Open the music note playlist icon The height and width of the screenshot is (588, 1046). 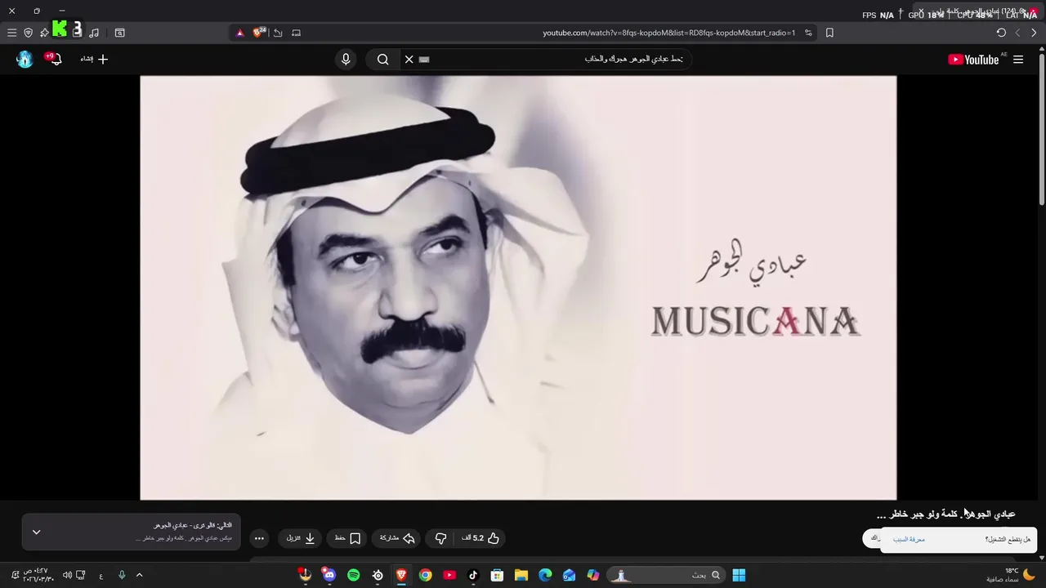point(94,33)
